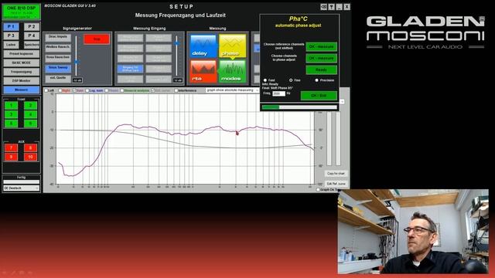Open the DSP Monitor page
The height and width of the screenshot is (278, 495).
point(21,80)
